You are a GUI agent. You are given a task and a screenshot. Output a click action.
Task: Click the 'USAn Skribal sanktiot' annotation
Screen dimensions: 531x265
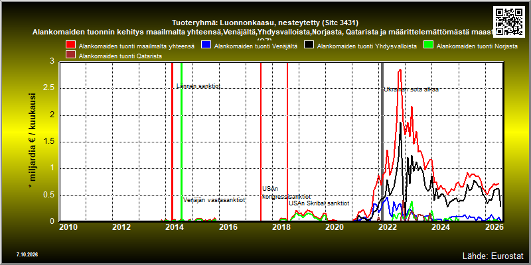[x=319, y=203]
